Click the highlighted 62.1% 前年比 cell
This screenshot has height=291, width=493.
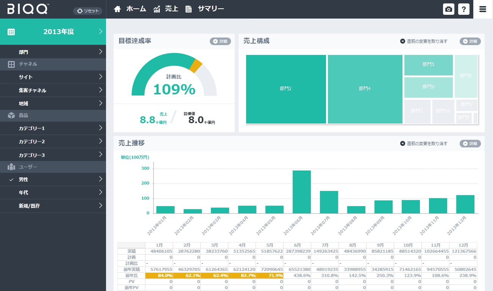187,275
